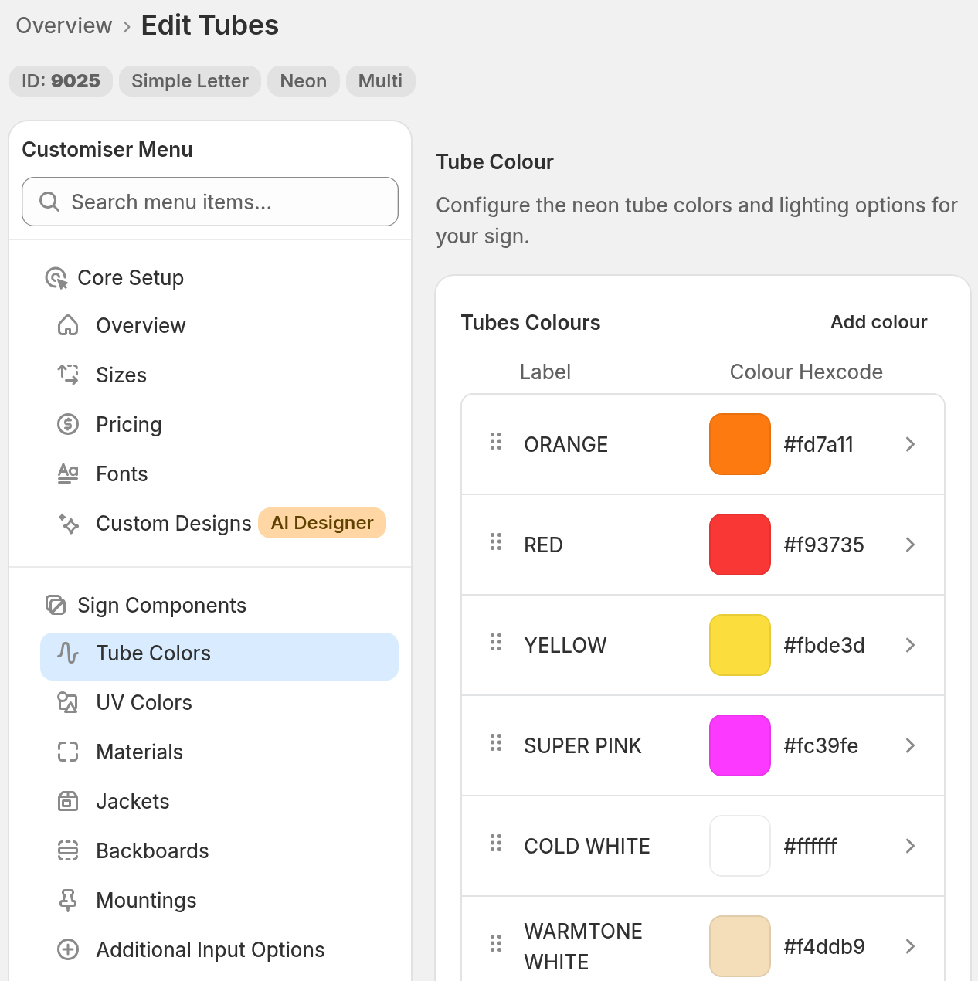Navigate back via Overview breadcrumb link

[x=64, y=25]
